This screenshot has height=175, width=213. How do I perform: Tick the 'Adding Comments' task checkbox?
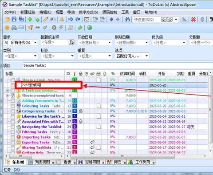coord(13,101)
